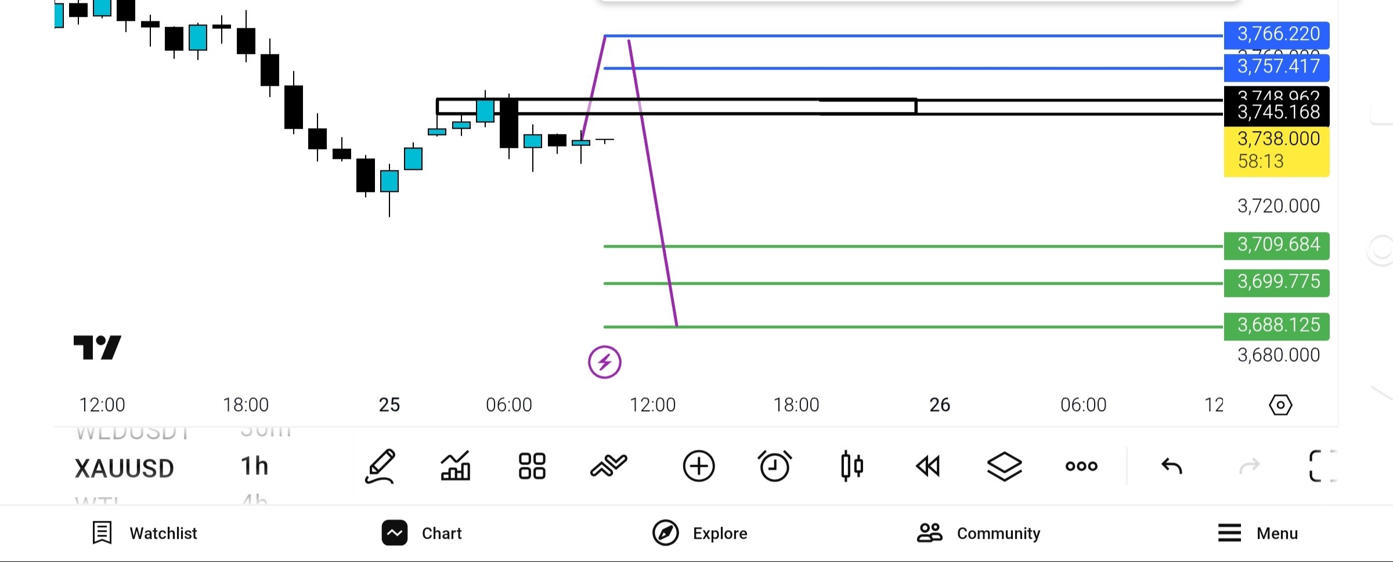Open the 1h timeframe selector

click(254, 466)
